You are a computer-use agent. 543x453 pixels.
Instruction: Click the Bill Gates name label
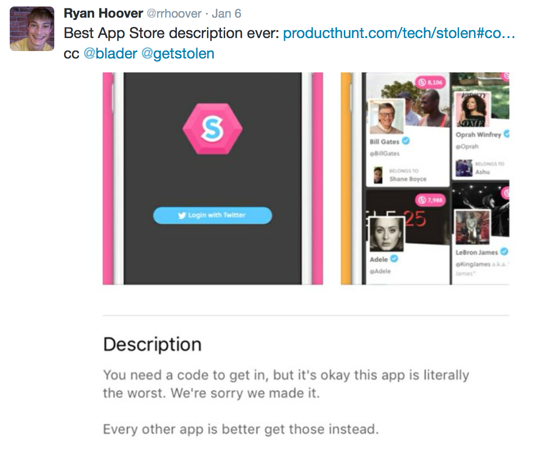pyautogui.click(x=384, y=142)
